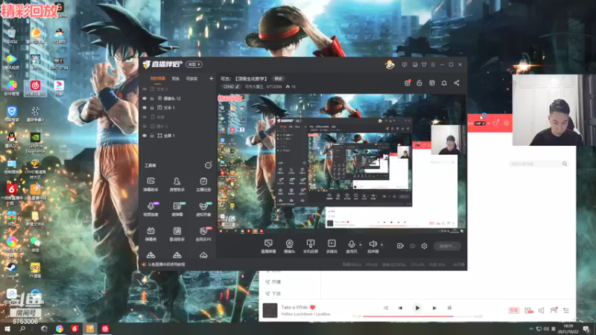Click the 修改 button next to room title
596x335 pixels.
(x=279, y=79)
